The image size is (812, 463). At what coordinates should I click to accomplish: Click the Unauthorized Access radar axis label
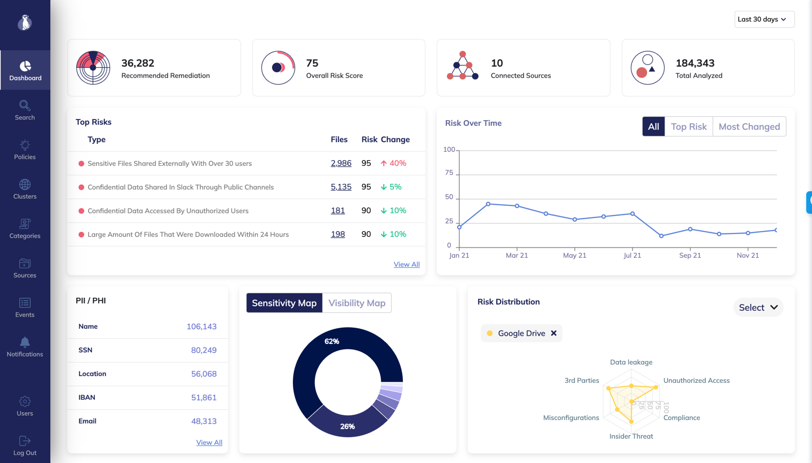coord(696,381)
